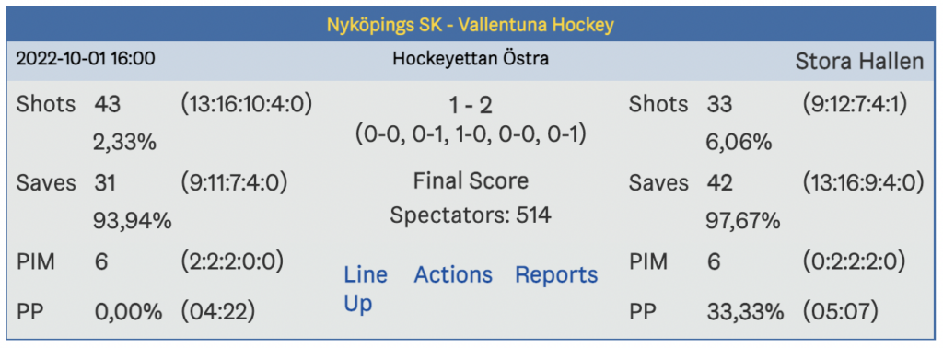Select the home save percentage 93,94%
943x348 pixels.
(x=133, y=222)
